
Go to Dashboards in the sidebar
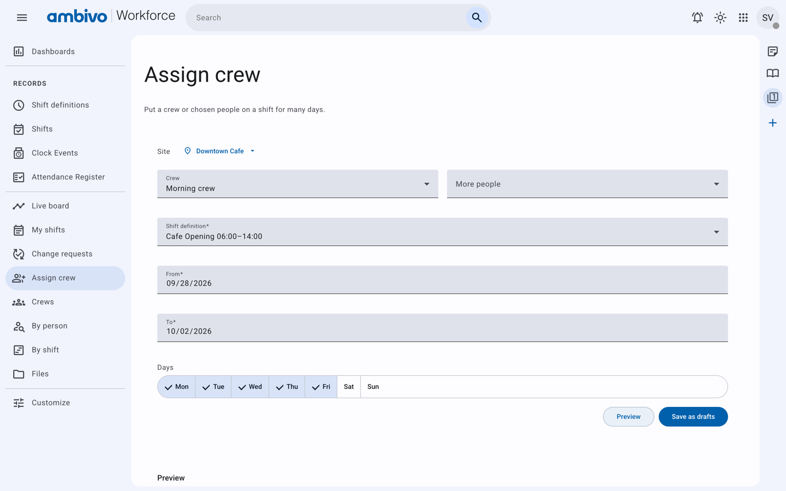(x=65, y=51)
